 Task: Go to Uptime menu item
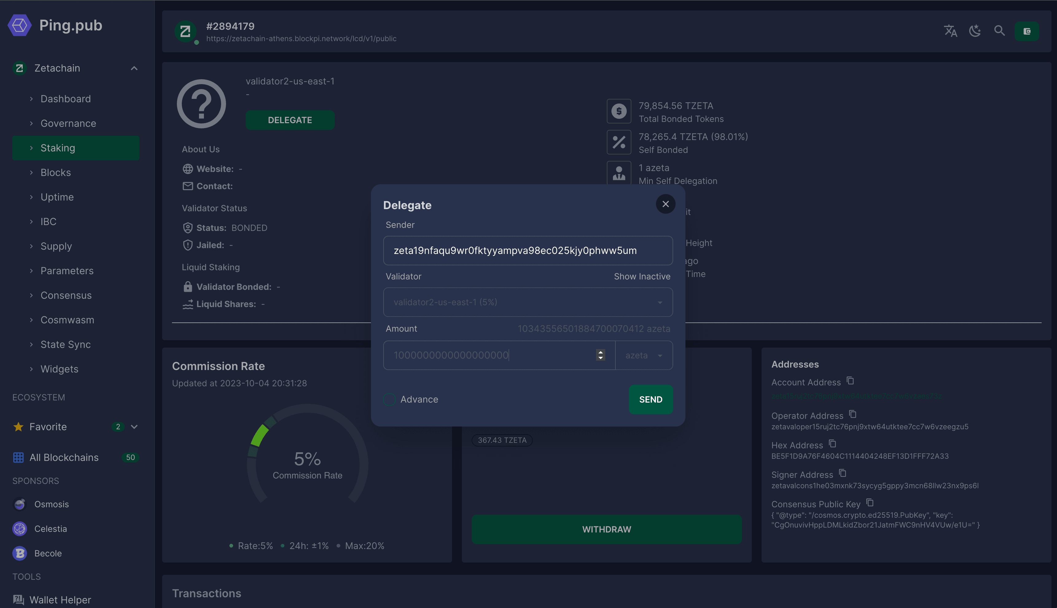point(57,197)
